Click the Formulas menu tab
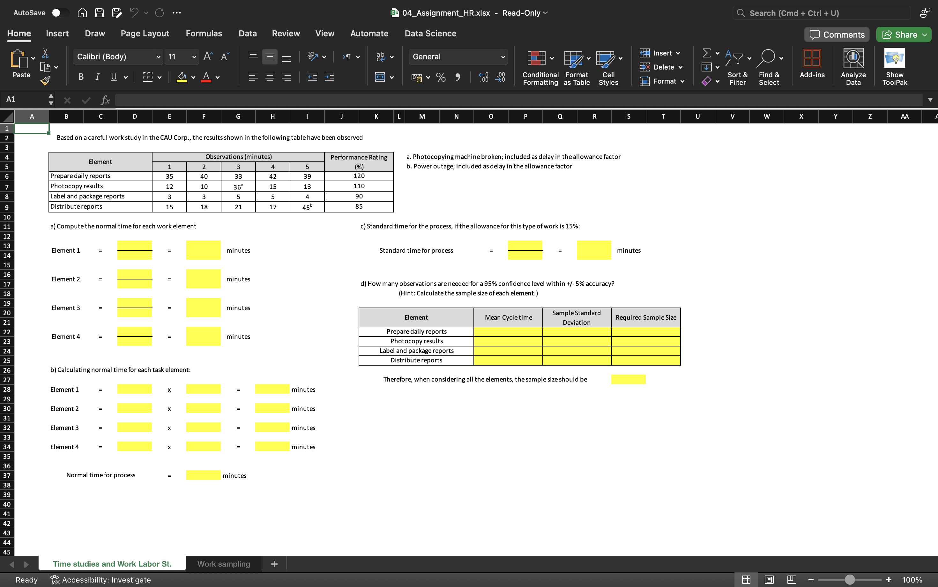 (204, 33)
